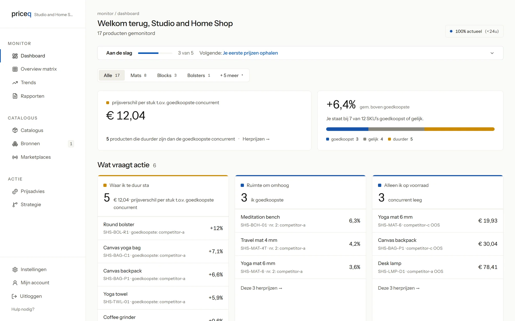Go to Marketplaces page
The width and height of the screenshot is (515, 321).
tap(36, 157)
